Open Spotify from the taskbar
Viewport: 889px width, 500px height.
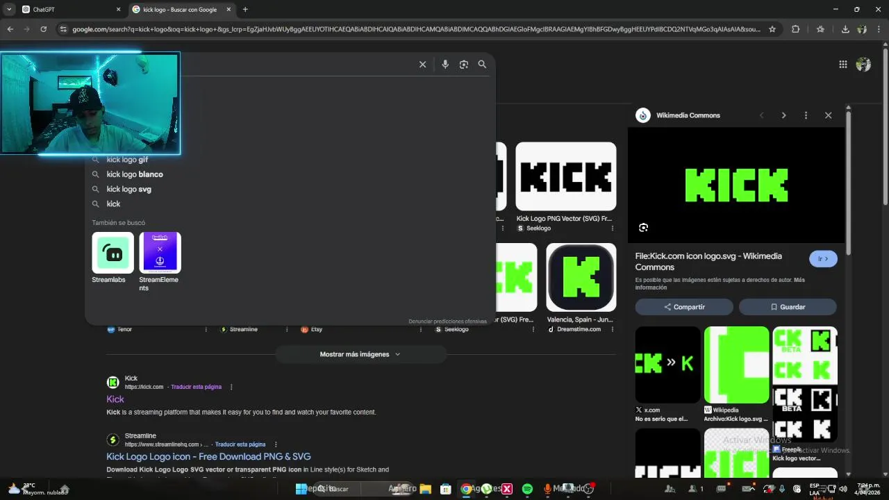pos(527,489)
